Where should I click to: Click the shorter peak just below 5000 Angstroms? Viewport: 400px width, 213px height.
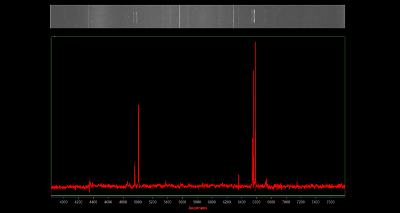[x=135, y=163]
